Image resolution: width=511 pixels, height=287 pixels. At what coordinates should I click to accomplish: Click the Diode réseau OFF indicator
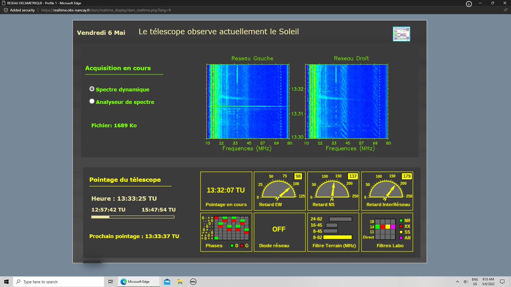(279, 229)
